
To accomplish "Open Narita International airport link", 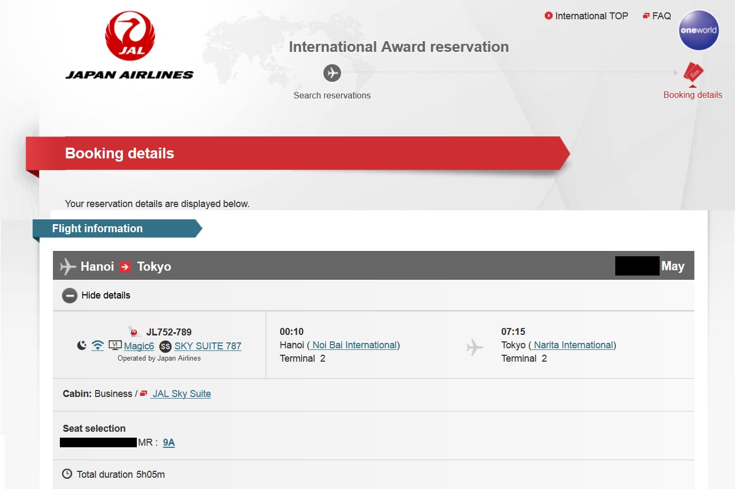I will tap(573, 345).
